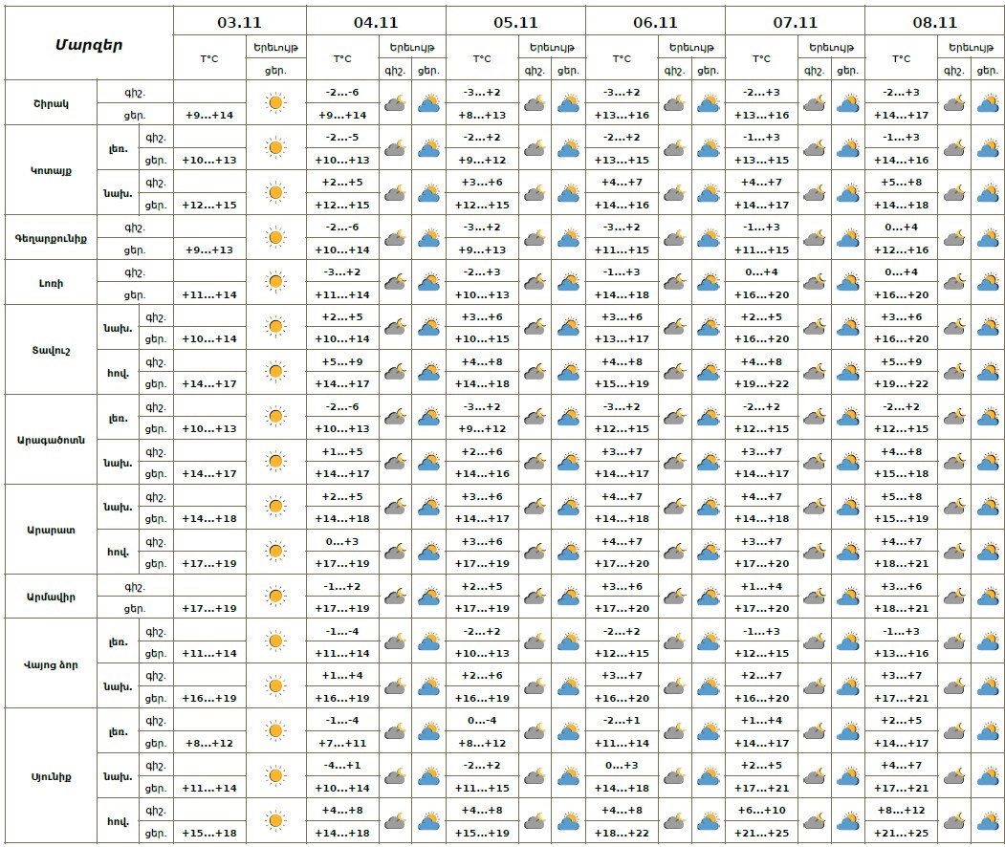Click the Մարզեր table header
The height and width of the screenshot is (847, 1005).
[x=88, y=44]
